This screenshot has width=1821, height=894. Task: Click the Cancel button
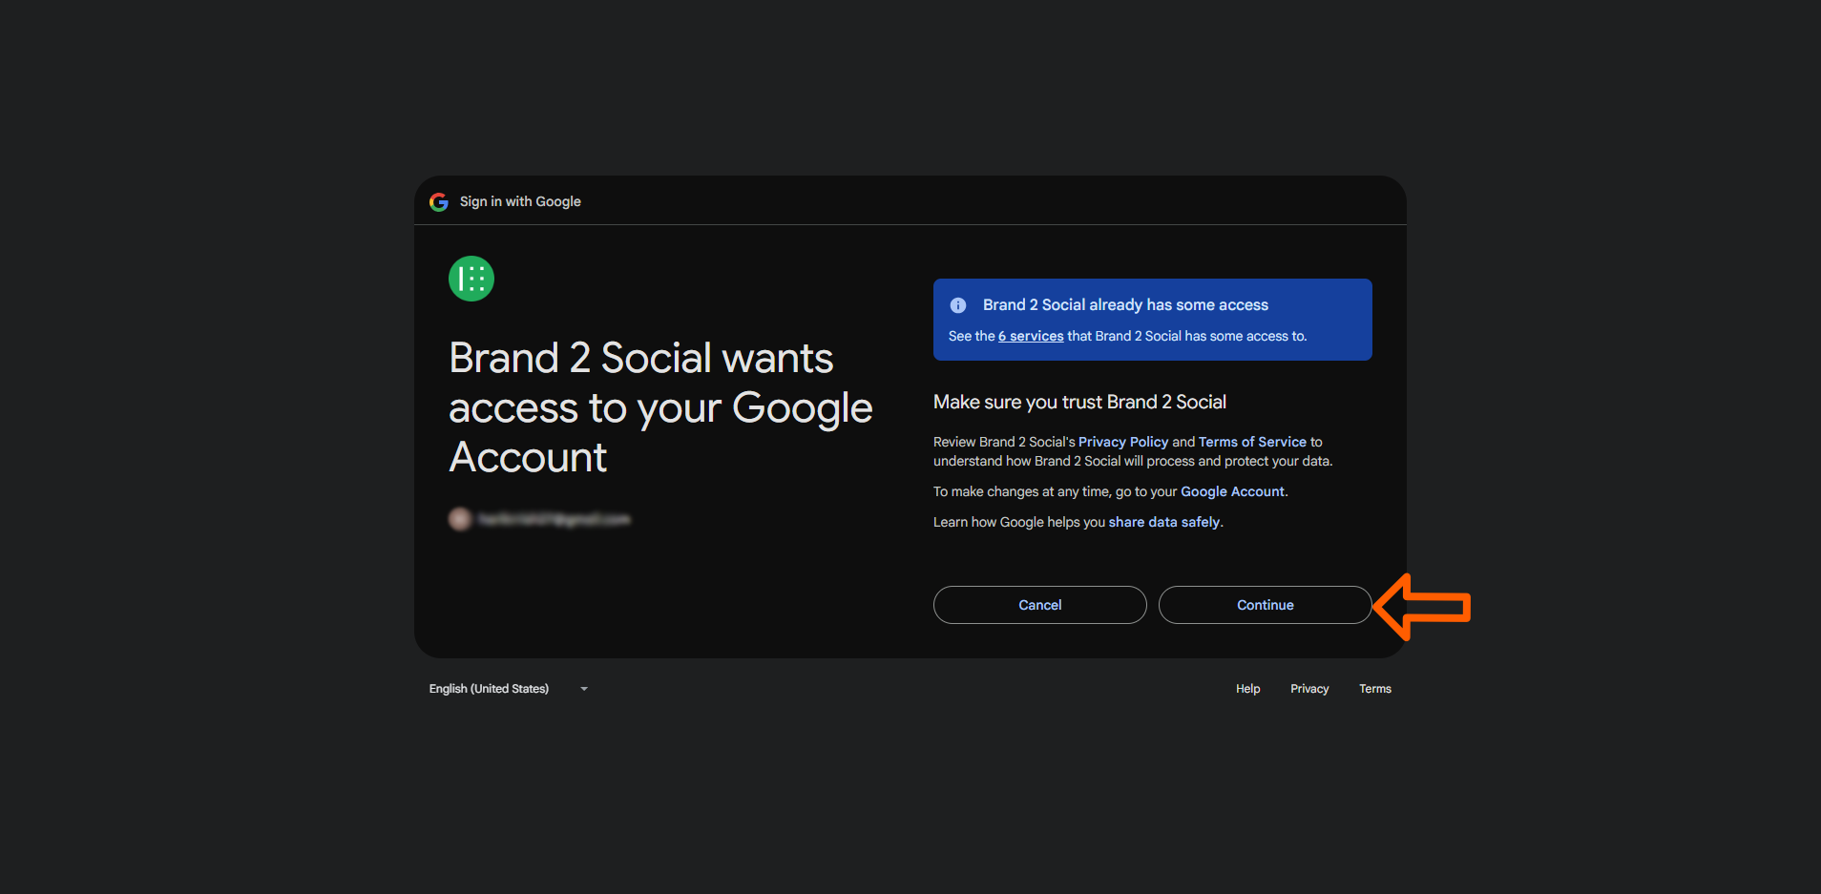point(1039,604)
